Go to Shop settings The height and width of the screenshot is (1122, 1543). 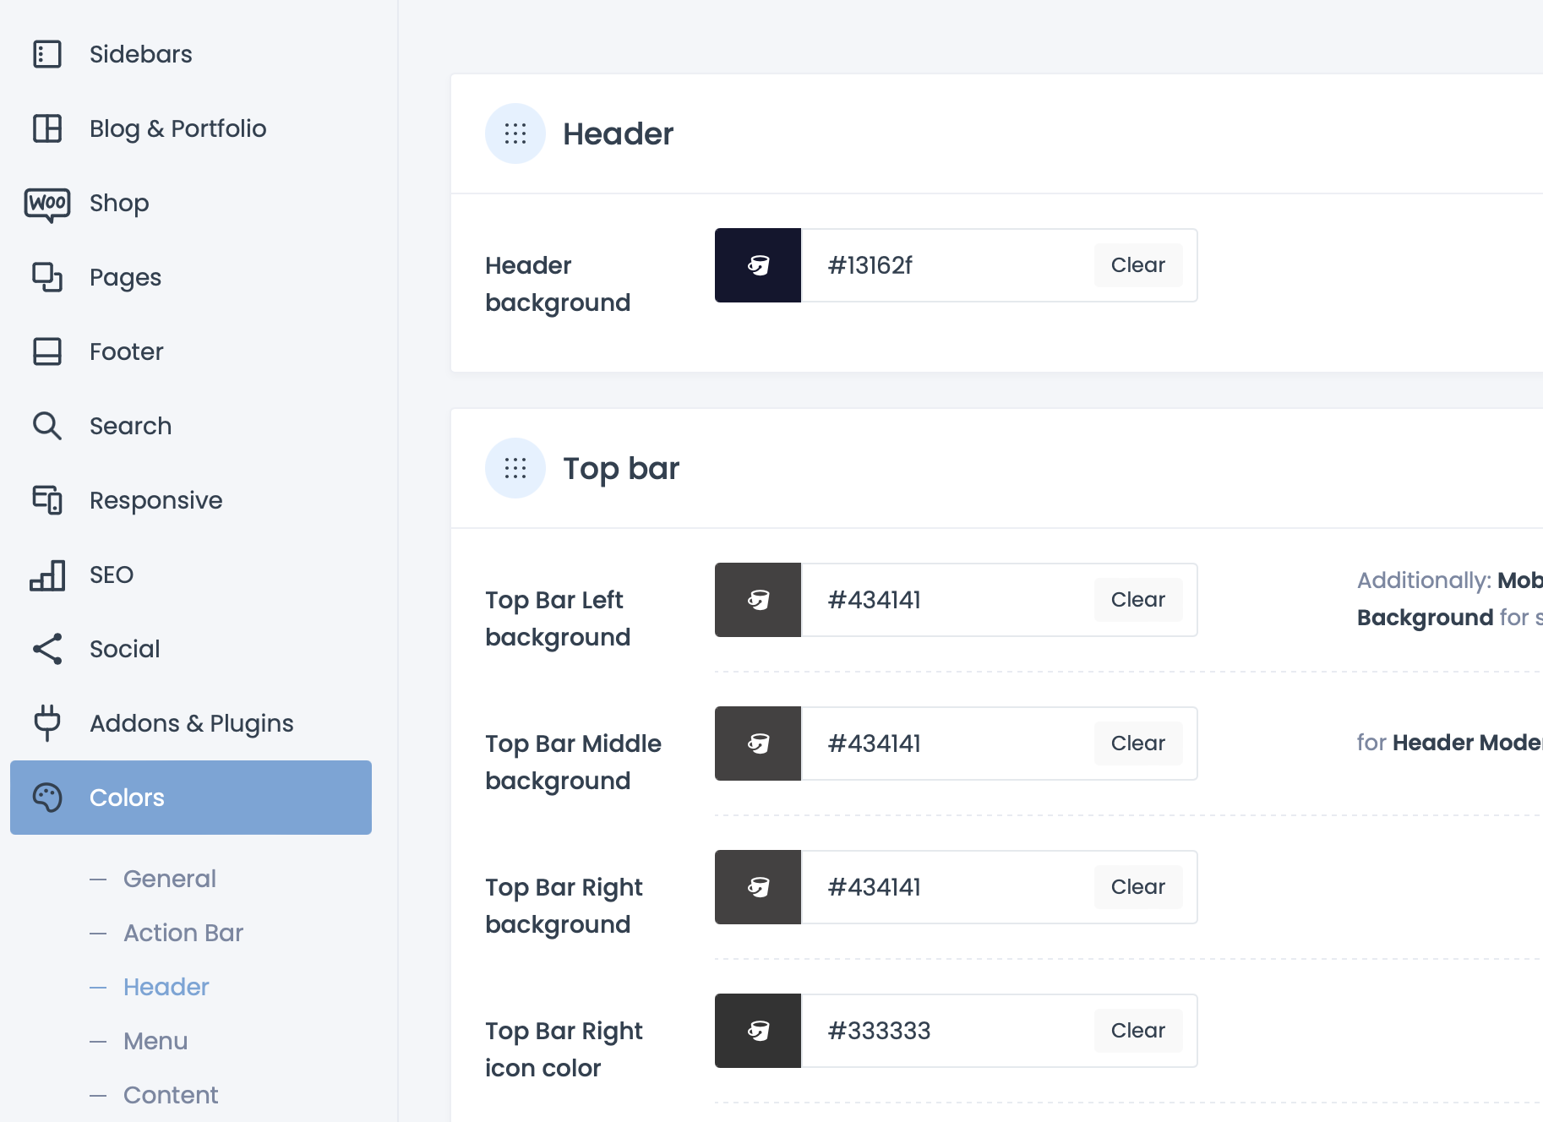pyautogui.click(x=191, y=203)
